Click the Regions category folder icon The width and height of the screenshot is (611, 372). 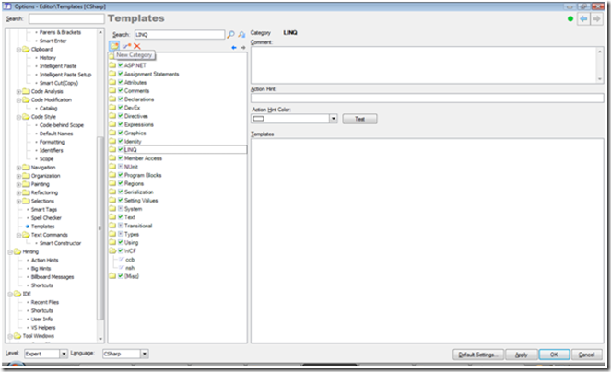(x=112, y=183)
